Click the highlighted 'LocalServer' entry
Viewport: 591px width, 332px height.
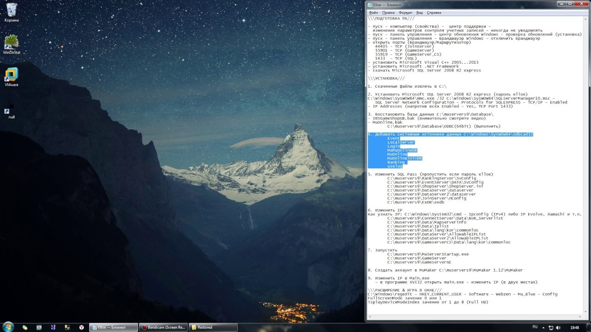pyautogui.click(x=401, y=142)
